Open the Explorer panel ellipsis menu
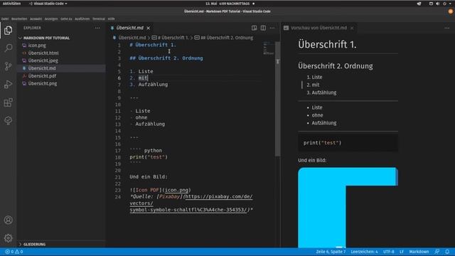 pyautogui.click(x=97, y=28)
